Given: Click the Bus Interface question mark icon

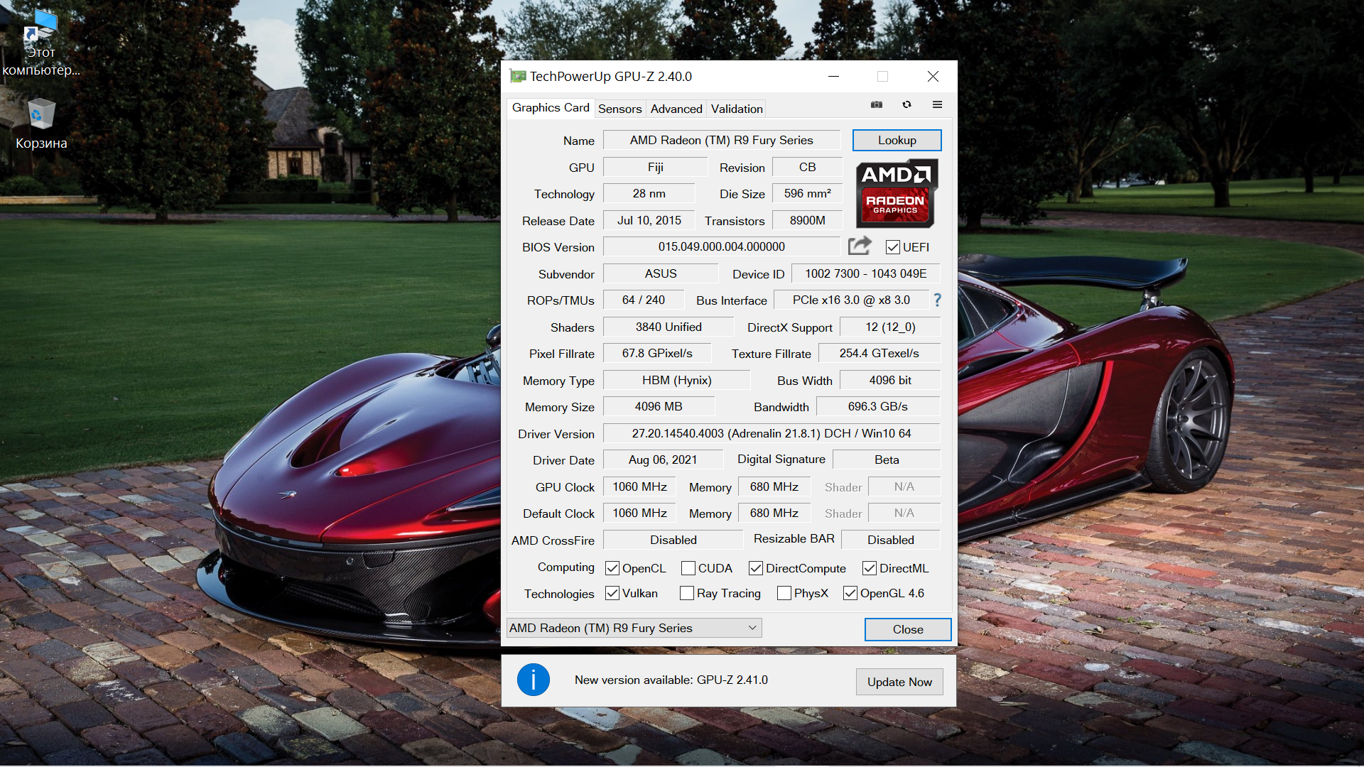Looking at the screenshot, I should click(x=938, y=300).
